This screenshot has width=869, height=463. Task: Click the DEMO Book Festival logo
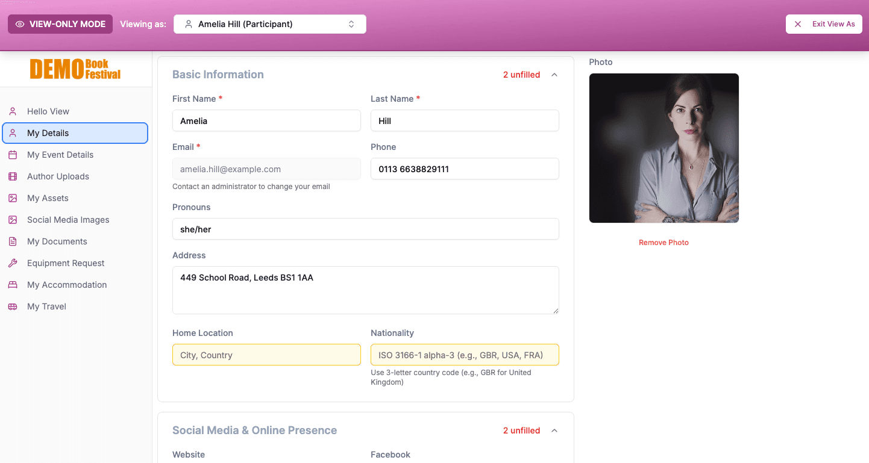pos(75,69)
